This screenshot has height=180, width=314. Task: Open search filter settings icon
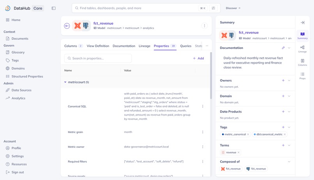tap(213, 8)
